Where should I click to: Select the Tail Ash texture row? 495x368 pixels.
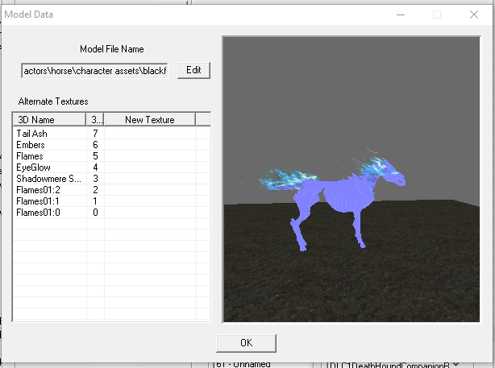[x=112, y=134]
